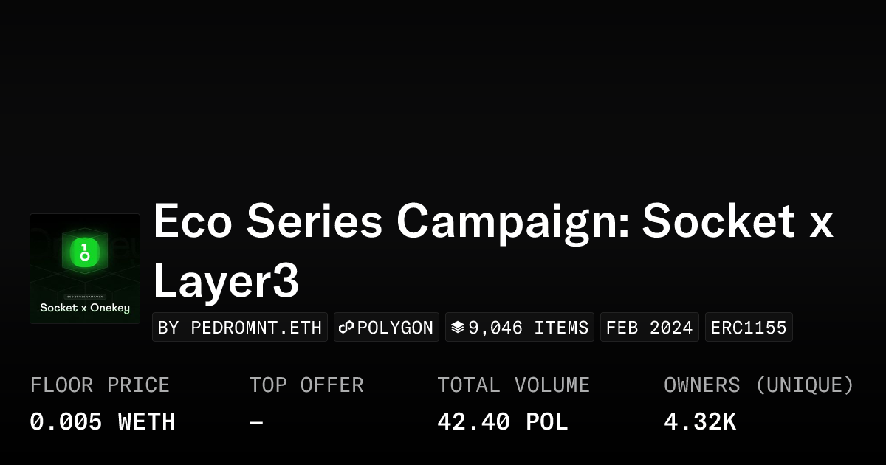Click the '0.005 WETH' floor price value
Screen dimensions: 886x465
tap(103, 421)
